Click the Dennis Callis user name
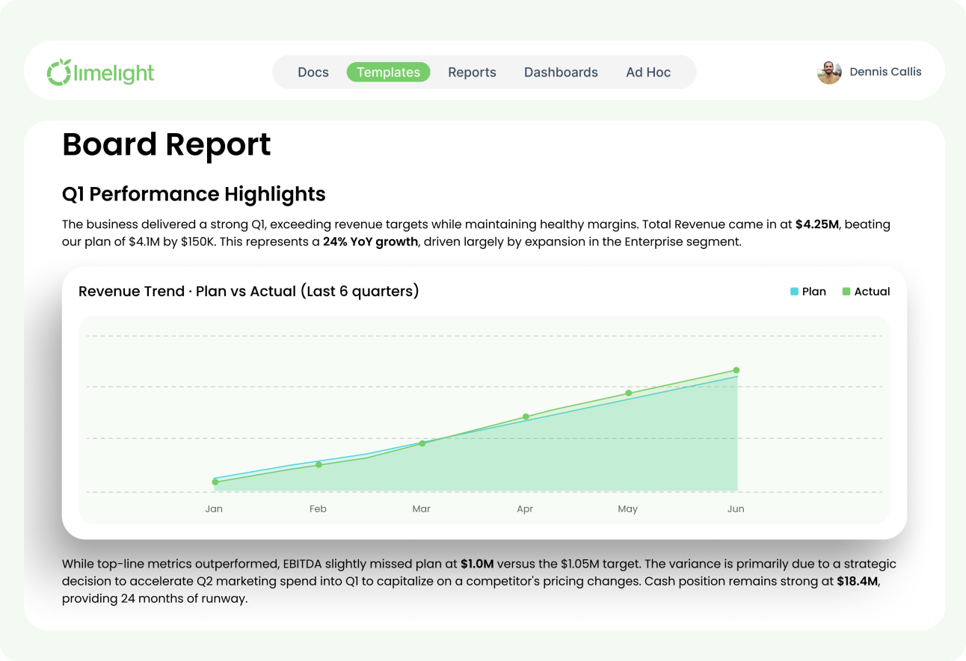Viewport: 966px width, 661px height. 885,72
